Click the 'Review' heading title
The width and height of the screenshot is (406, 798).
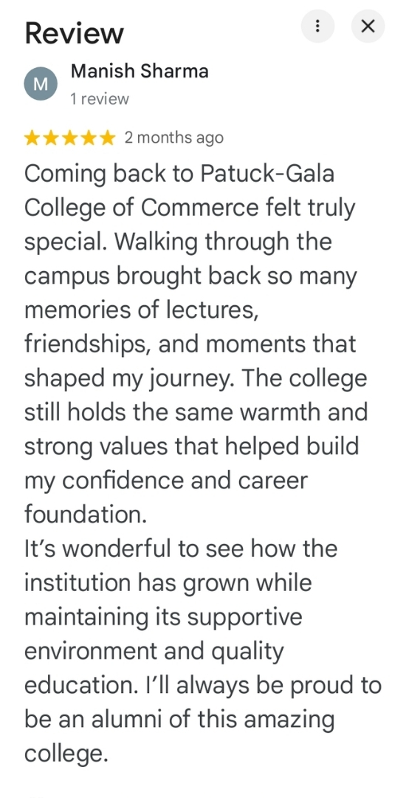pyautogui.click(x=75, y=33)
